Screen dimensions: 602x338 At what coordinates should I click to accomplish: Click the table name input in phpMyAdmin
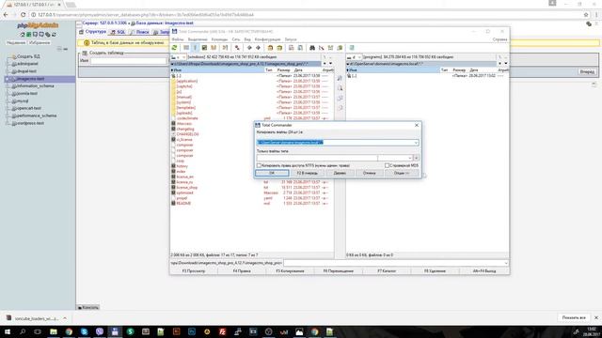128,60
